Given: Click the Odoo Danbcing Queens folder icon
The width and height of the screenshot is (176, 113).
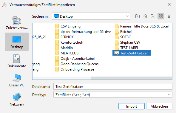Looking at the screenshot, I should 57,64.
